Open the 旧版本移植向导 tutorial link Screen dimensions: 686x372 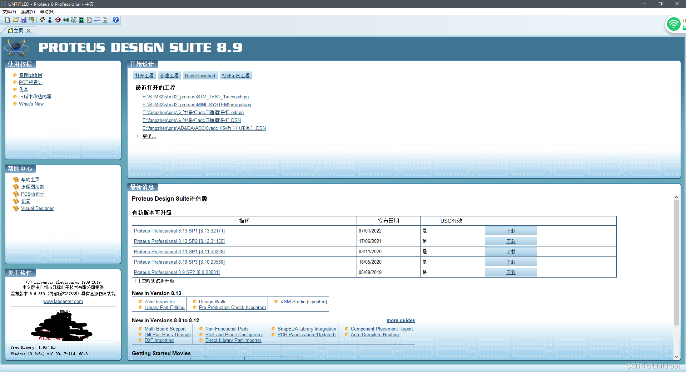pyautogui.click(x=35, y=97)
